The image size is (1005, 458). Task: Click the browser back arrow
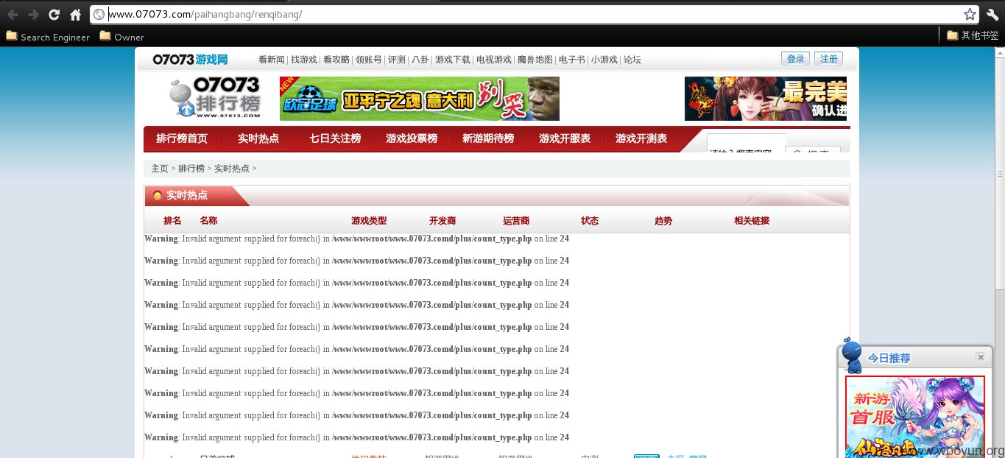pyautogui.click(x=13, y=14)
